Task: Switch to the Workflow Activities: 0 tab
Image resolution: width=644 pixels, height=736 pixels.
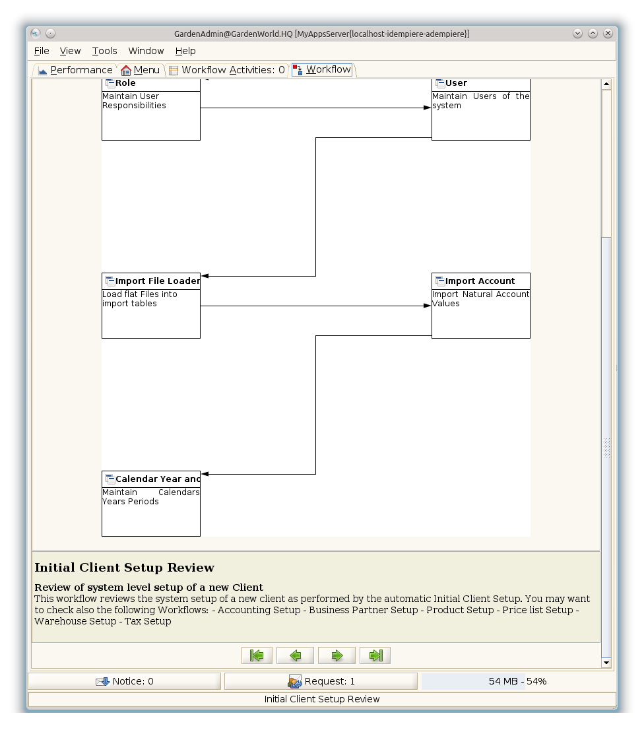Action: (x=227, y=70)
